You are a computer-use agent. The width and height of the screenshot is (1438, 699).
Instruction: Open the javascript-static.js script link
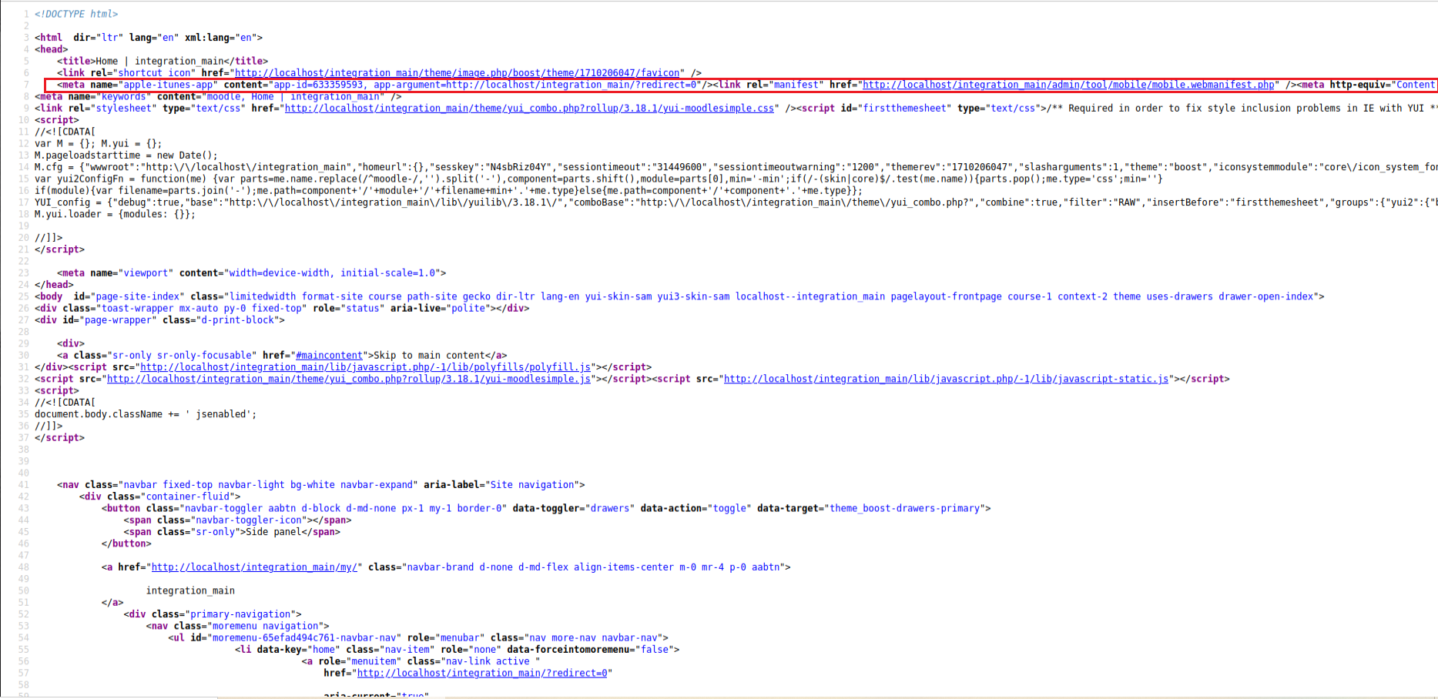947,379
